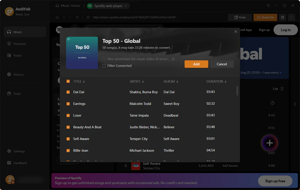Click the pop-out window icon in toolbar
Screen dimensions: 300x190
pos(282,17)
